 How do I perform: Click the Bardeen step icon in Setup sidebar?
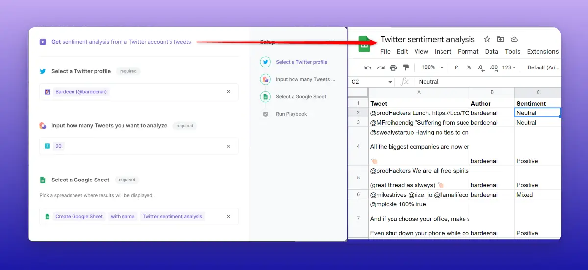tap(265, 79)
